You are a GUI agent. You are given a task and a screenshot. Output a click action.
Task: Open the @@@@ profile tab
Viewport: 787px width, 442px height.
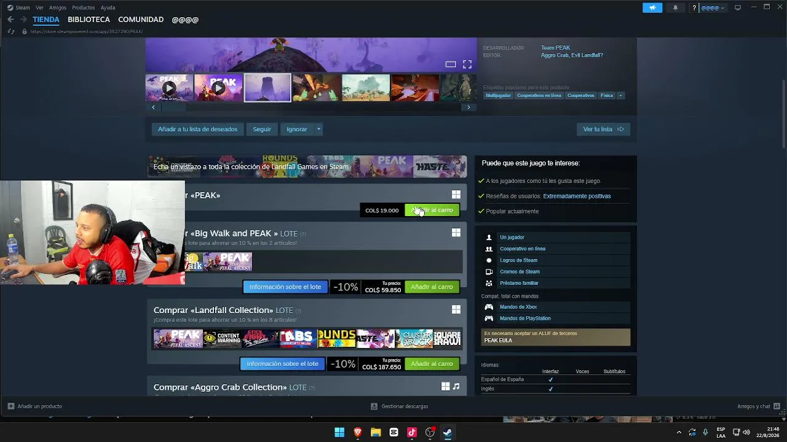[x=185, y=20]
